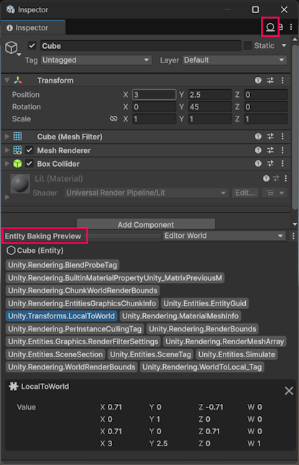
Task: Open the material list options dropdown
Action: tap(275, 193)
